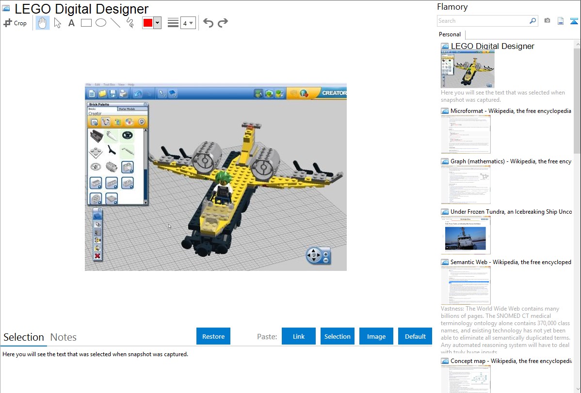Click into the Flamory search field
This screenshot has width=581, height=393.
pos(483,21)
